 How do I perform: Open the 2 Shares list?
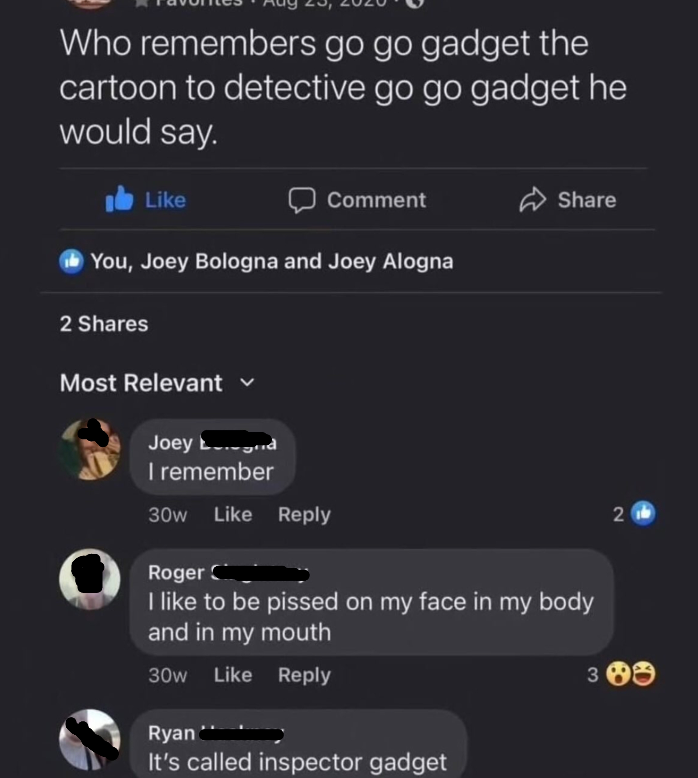[x=104, y=323]
